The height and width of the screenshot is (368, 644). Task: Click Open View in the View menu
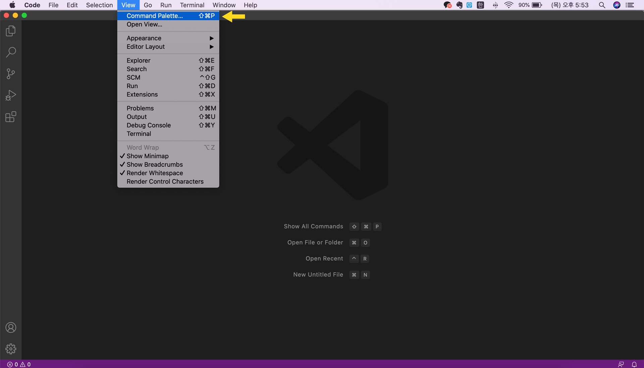click(x=144, y=24)
